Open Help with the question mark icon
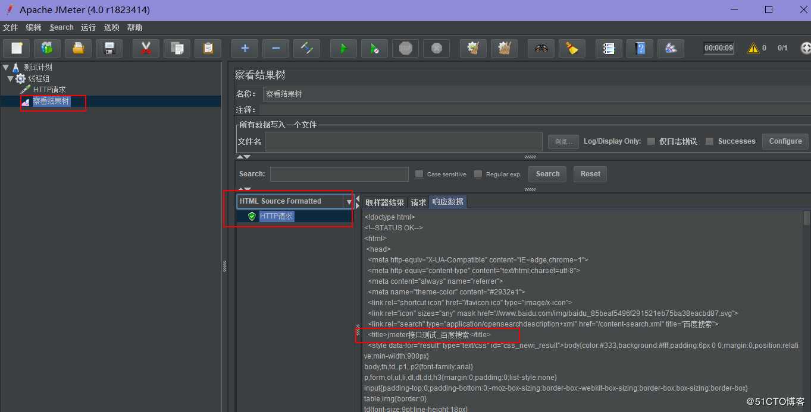 click(x=640, y=48)
